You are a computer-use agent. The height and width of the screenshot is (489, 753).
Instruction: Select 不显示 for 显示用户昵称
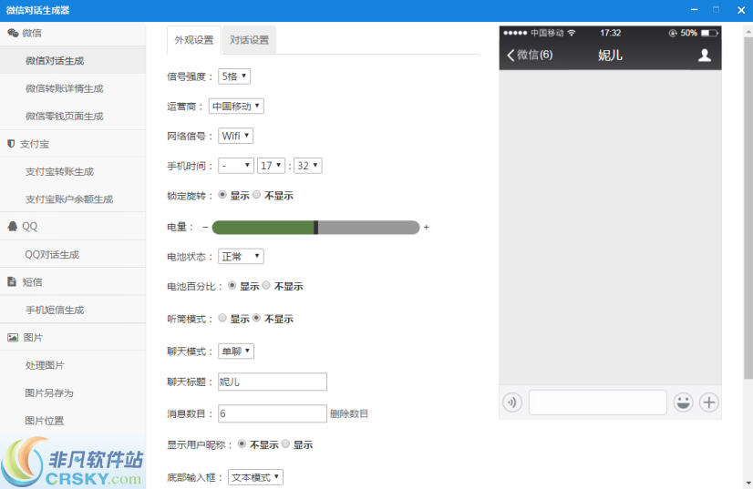pyautogui.click(x=242, y=444)
